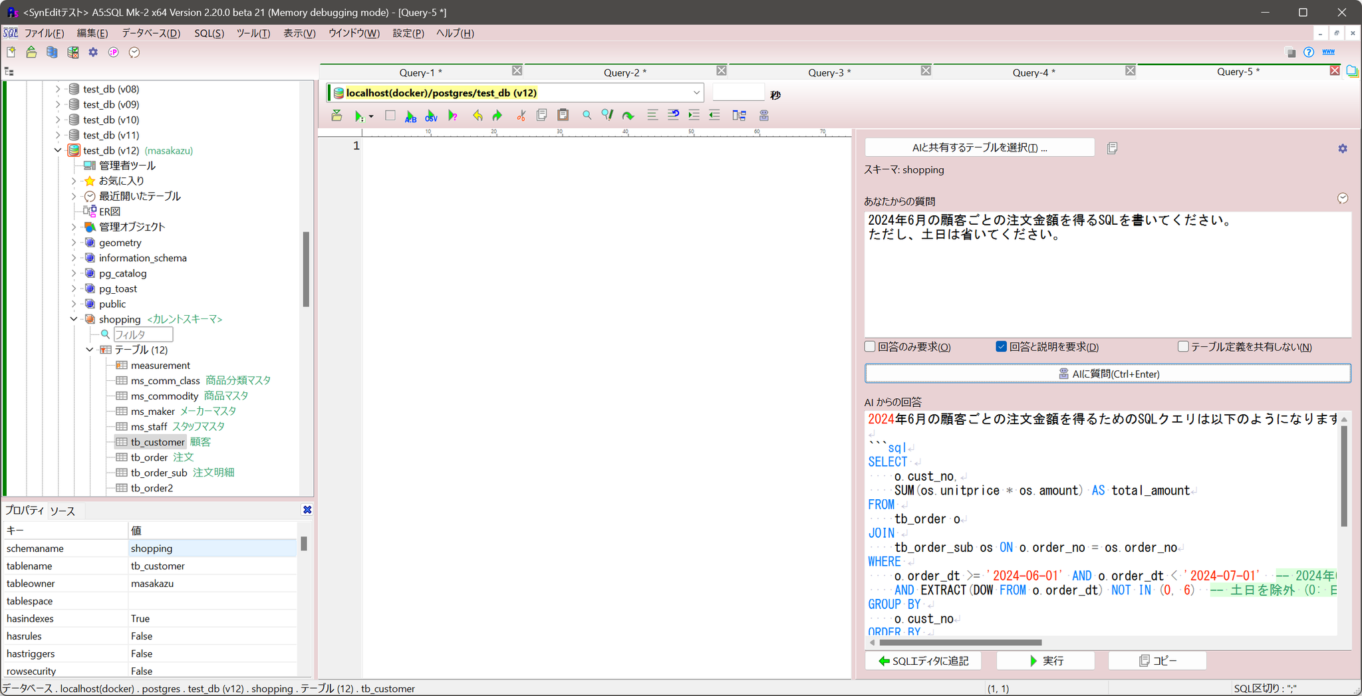1362x696 pixels.
Task: Open file using the folder icon in main toolbar
Action: pyautogui.click(x=31, y=53)
